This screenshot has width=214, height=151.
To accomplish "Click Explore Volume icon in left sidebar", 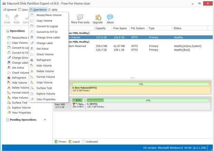I will coord(9,107).
